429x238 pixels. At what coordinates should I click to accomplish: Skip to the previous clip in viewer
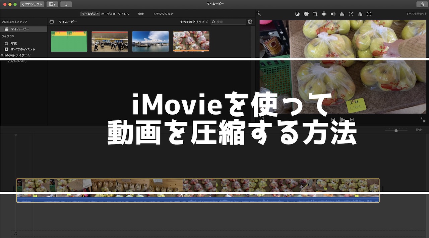(333, 120)
